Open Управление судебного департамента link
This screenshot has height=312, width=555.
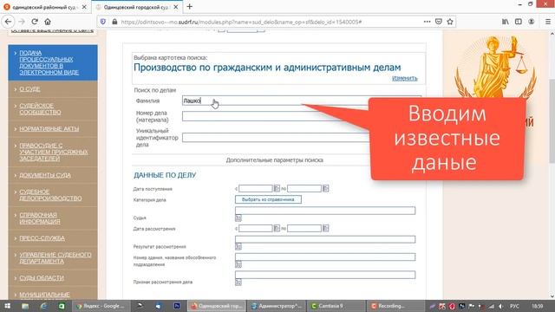pos(53,258)
